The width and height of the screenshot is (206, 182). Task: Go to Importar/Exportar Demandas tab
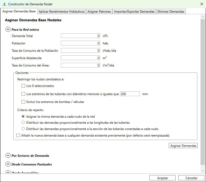click(x=134, y=12)
